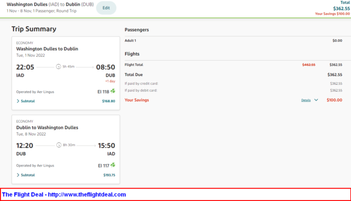Click the $168.80 outbound subtotal amount
The image size is (351, 201).
coord(108,101)
